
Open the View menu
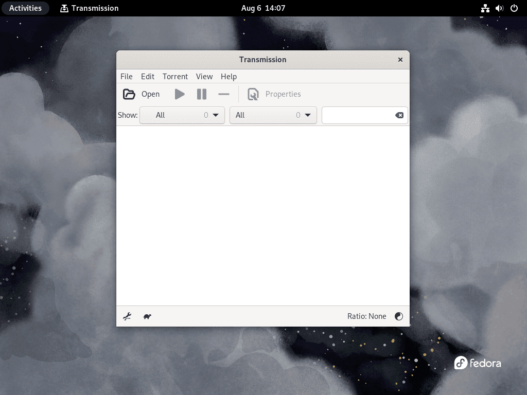(204, 76)
